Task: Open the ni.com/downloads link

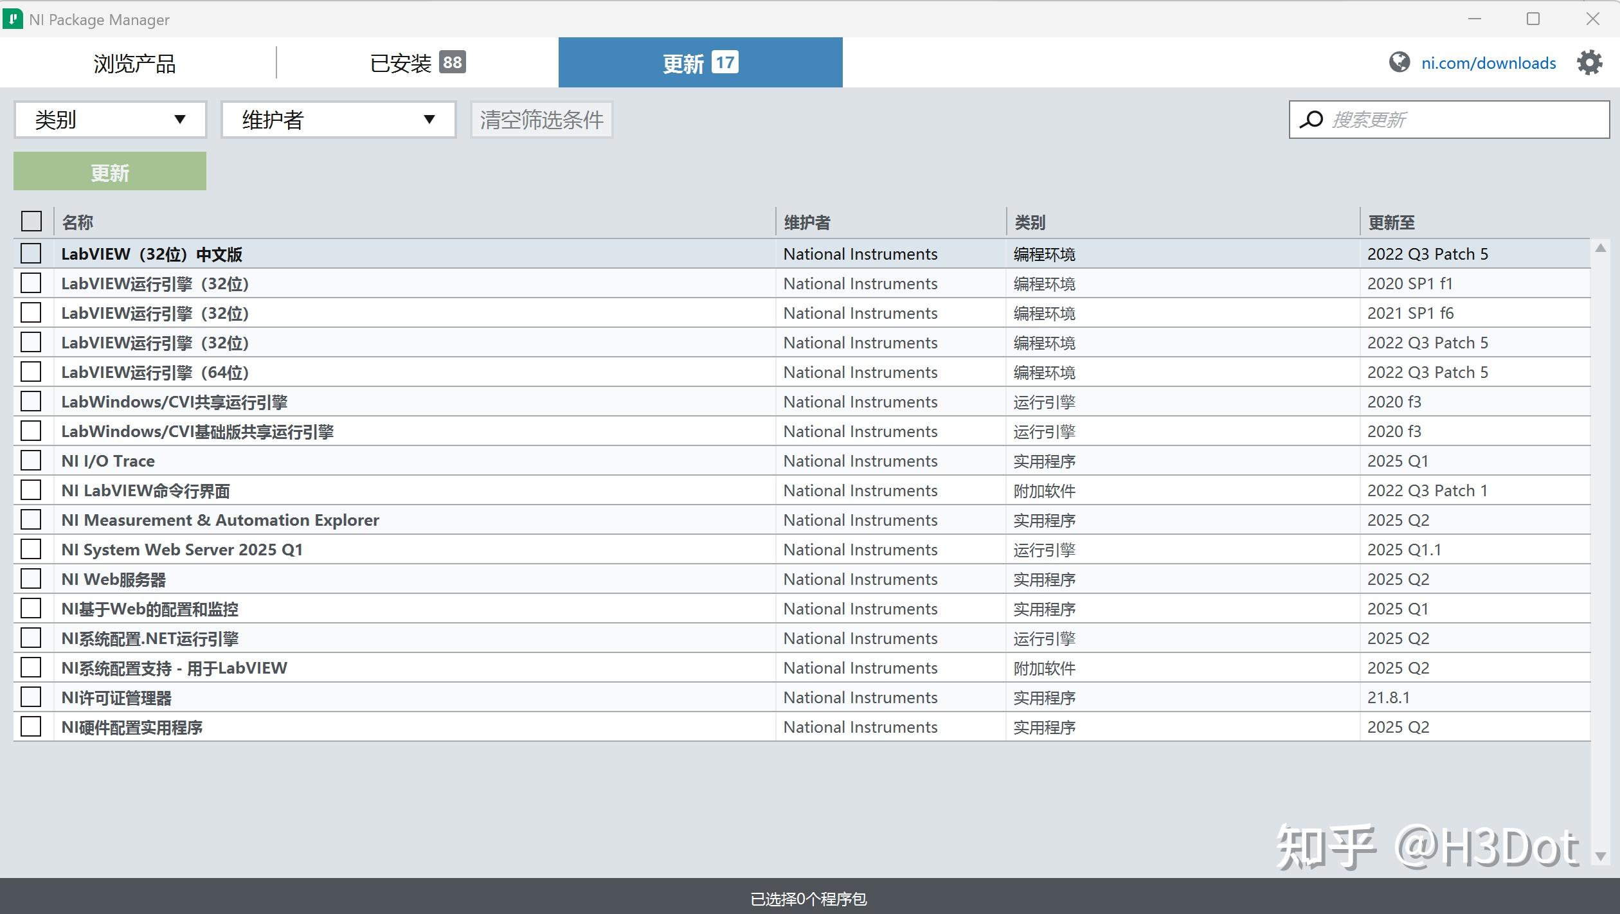Action: coord(1489,62)
